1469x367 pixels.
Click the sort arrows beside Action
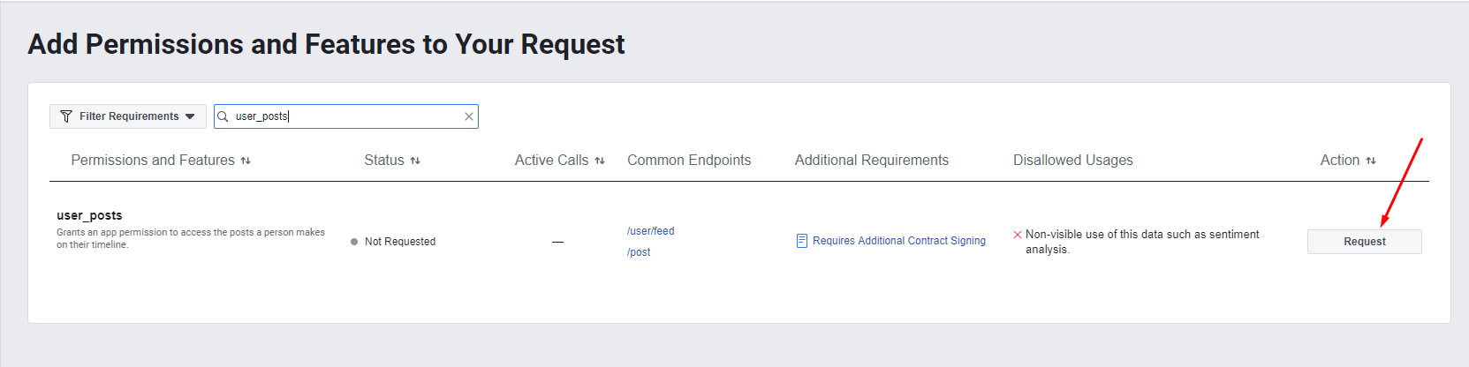point(1371,161)
